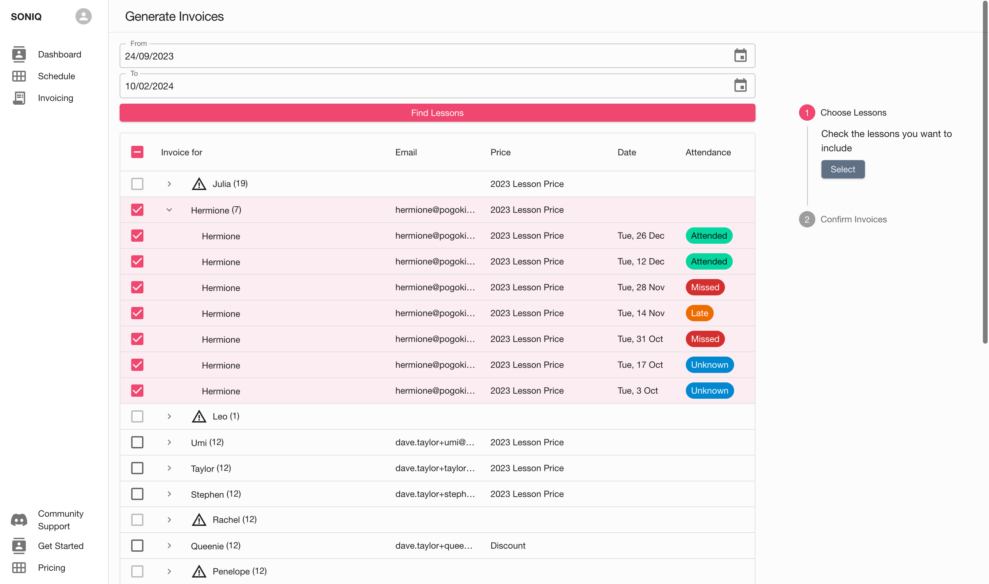Expand the Leo (1) row
989x584 pixels.
169,416
